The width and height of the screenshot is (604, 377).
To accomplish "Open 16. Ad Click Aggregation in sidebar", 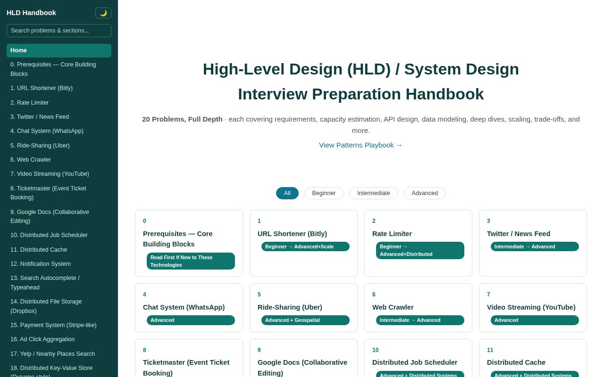I will [59, 339].
